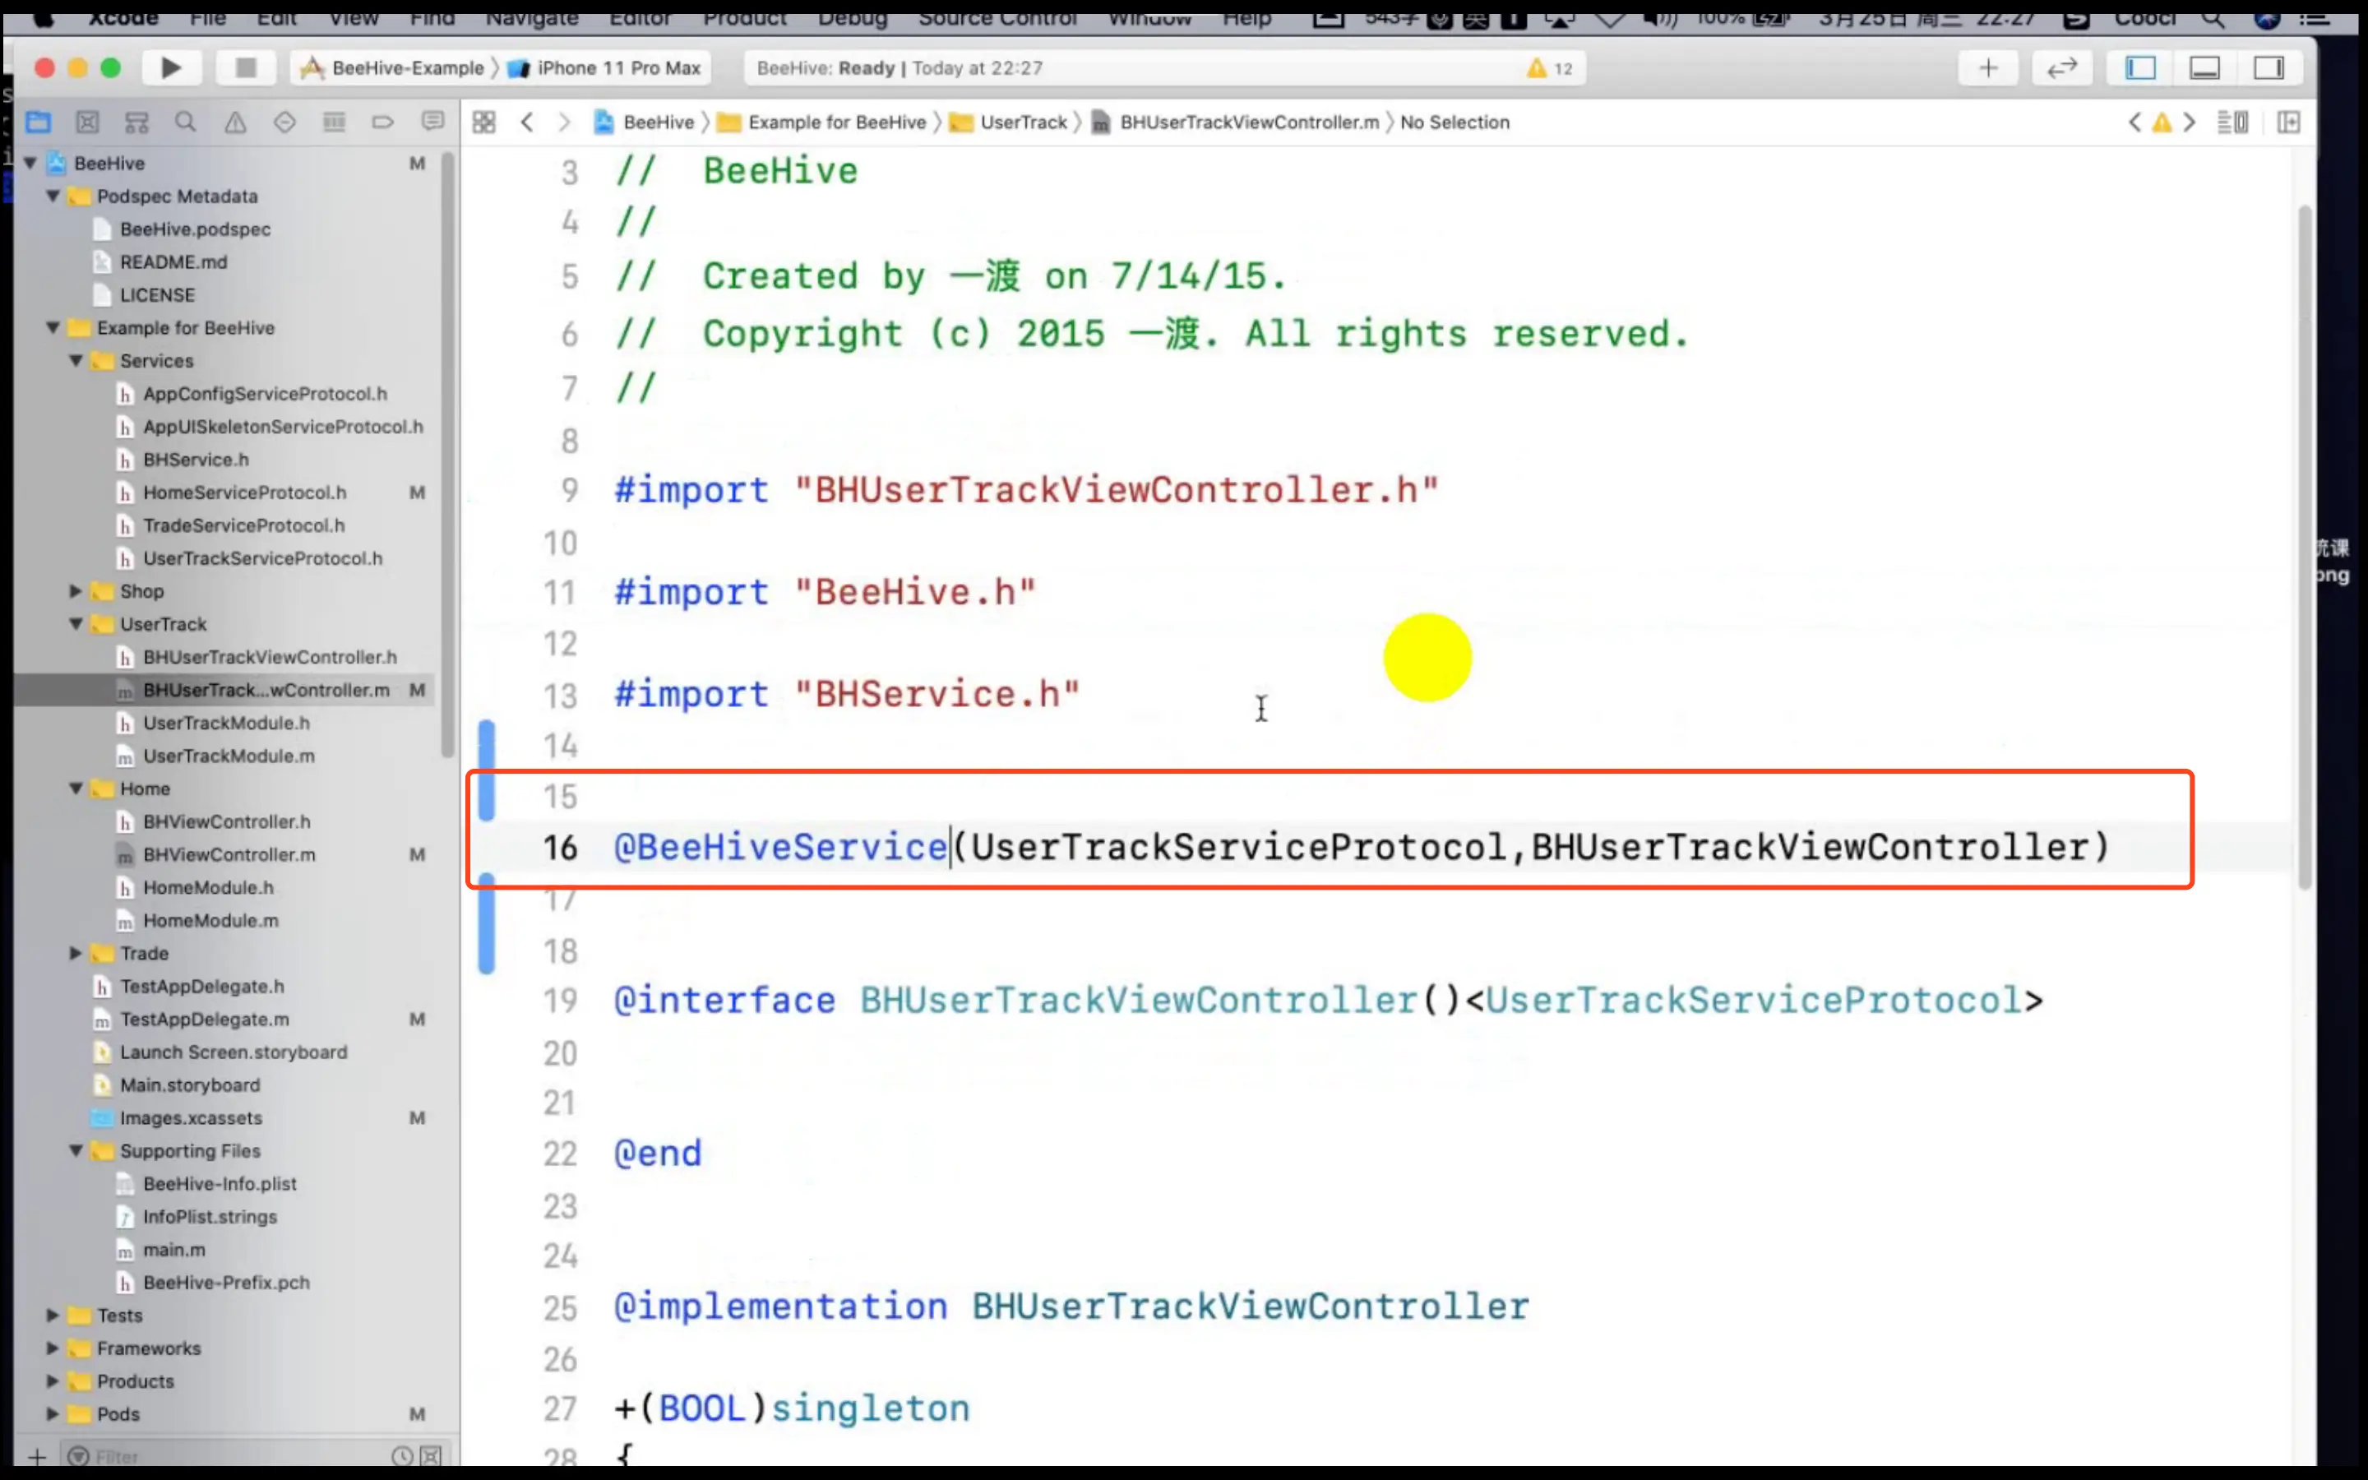2368x1480 pixels.
Task: Expand the Shop folder
Action: 76,591
